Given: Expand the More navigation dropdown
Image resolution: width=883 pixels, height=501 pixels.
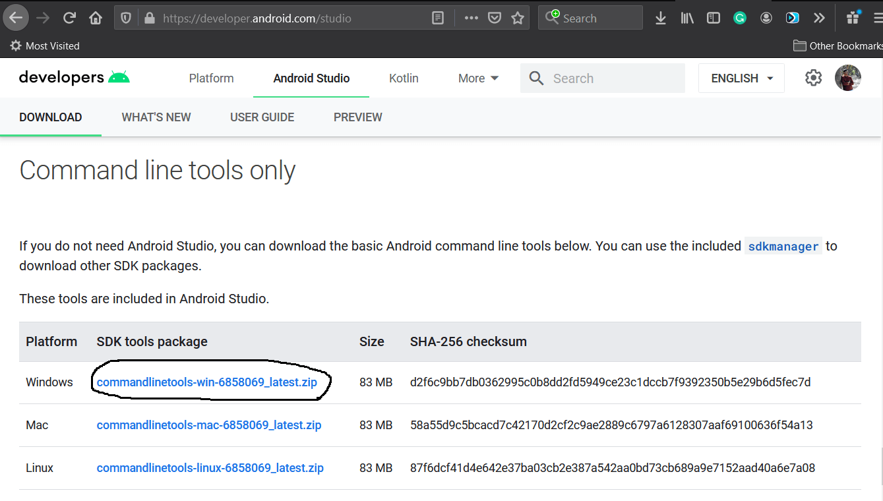Looking at the screenshot, I should point(477,78).
